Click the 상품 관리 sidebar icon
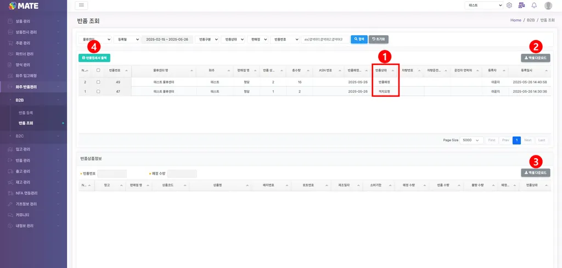Viewport: 562px width, 268px height. click(11, 21)
